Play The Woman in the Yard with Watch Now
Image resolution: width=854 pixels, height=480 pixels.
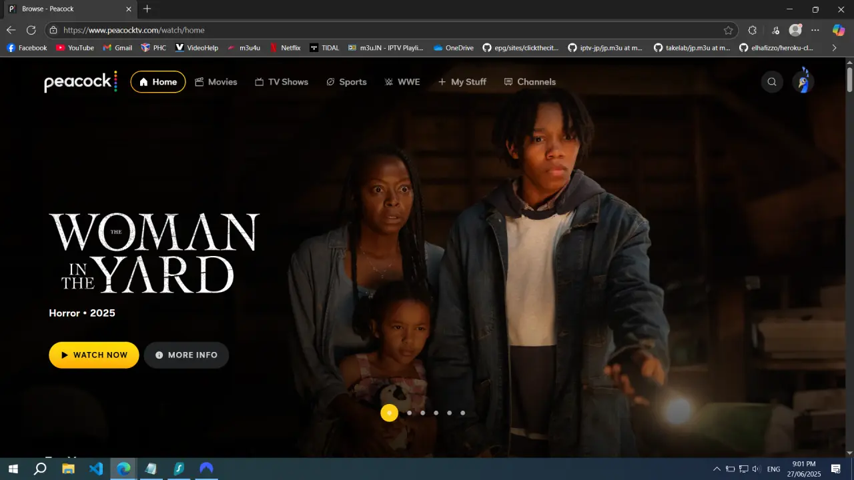click(94, 355)
